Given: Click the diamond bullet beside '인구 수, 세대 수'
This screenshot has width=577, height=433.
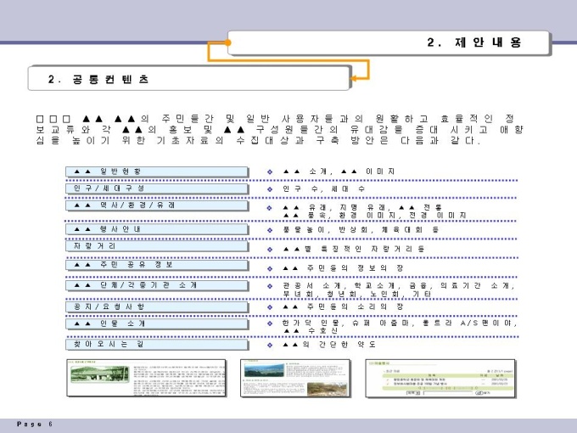Looking at the screenshot, I should point(270,189).
